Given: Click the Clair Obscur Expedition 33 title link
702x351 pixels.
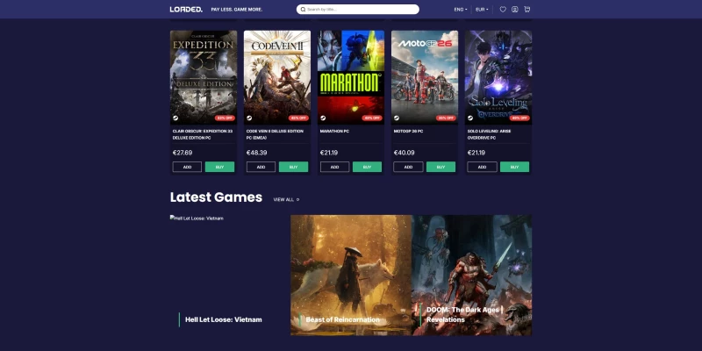Looking at the screenshot, I should (x=204, y=134).
